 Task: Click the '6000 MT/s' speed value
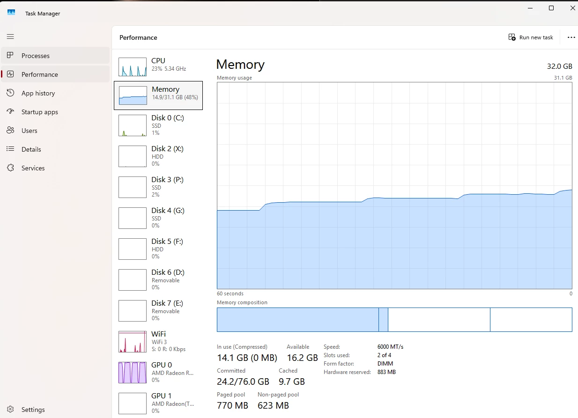pyautogui.click(x=390, y=347)
